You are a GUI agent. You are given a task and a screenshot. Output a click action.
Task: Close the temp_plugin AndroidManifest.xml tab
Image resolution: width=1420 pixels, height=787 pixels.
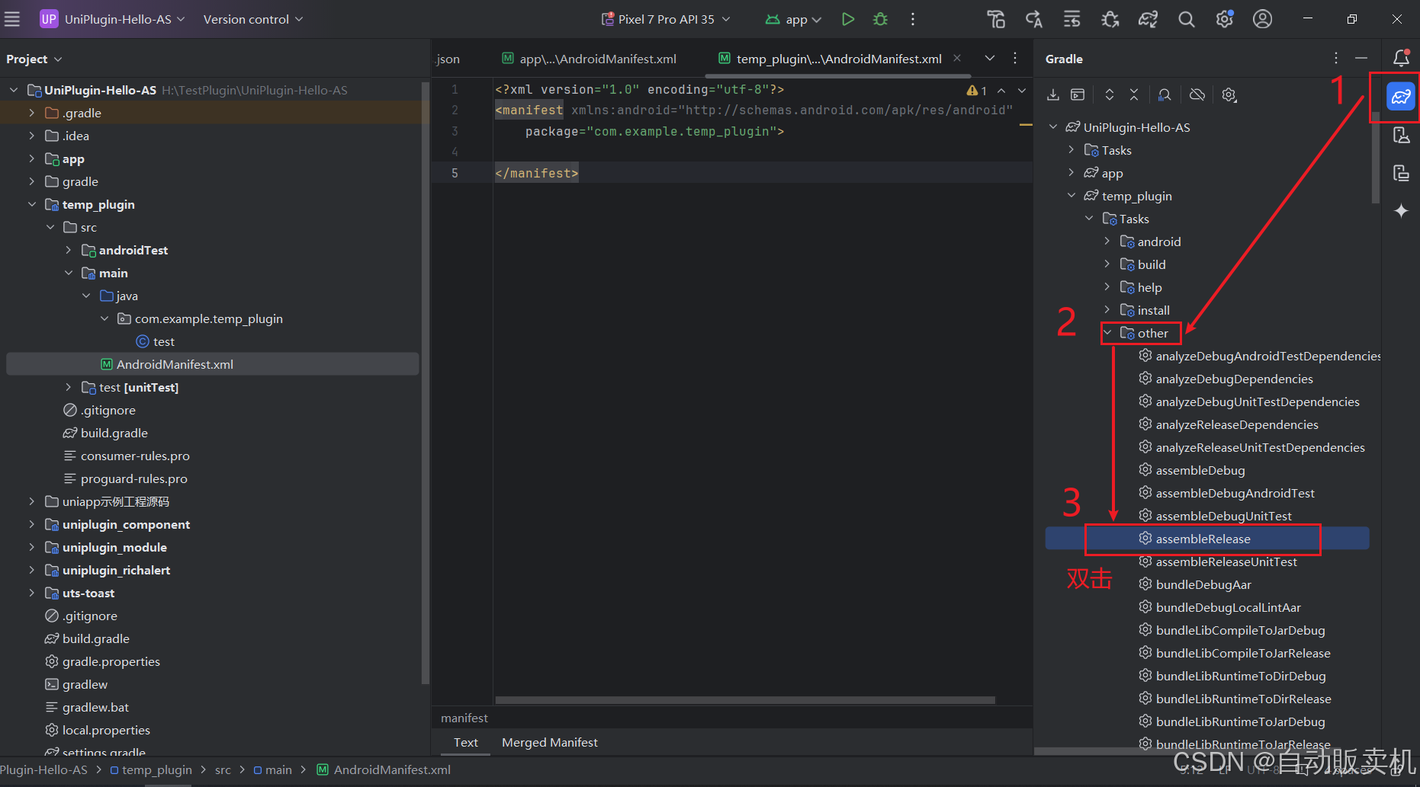pyautogui.click(x=957, y=58)
